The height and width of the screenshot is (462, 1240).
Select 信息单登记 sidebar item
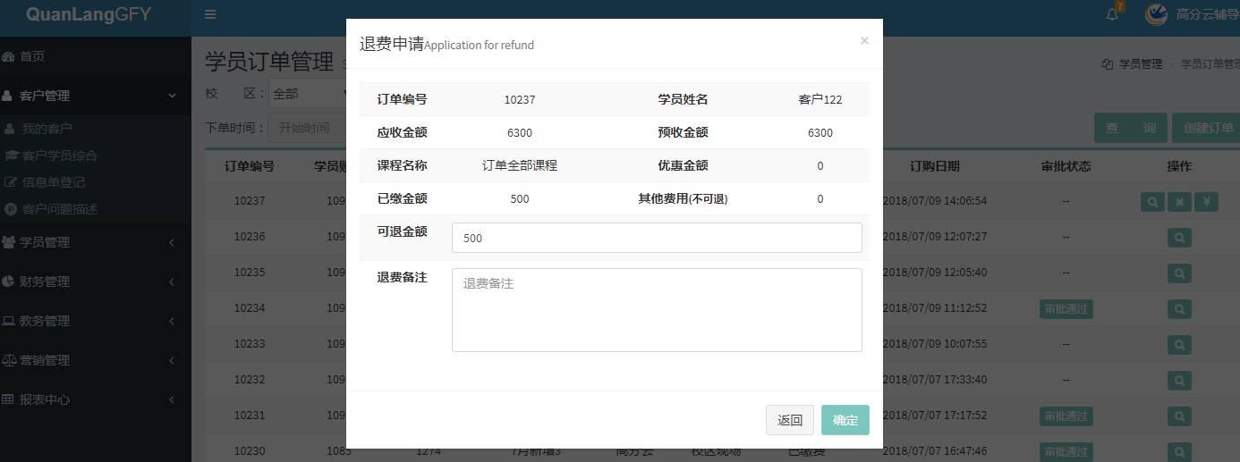[53, 182]
